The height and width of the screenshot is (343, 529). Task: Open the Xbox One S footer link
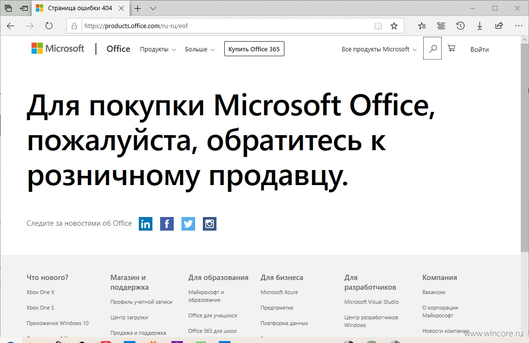coord(40,308)
